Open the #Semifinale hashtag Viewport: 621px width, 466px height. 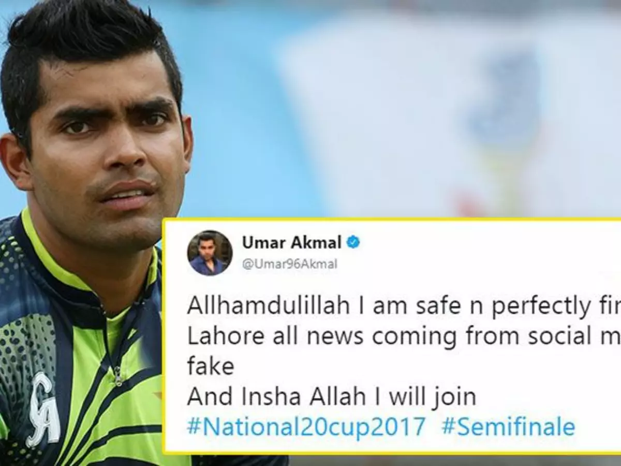(508, 427)
